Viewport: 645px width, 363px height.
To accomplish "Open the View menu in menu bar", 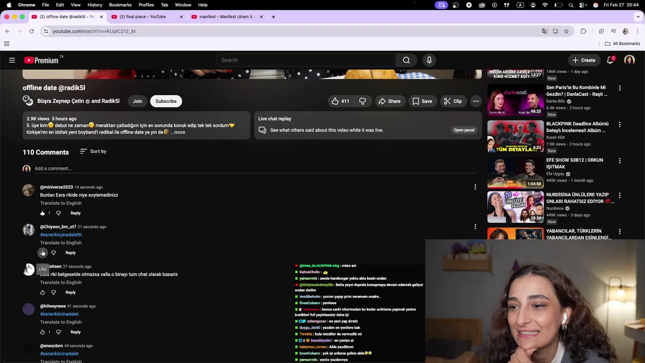I will [76, 5].
